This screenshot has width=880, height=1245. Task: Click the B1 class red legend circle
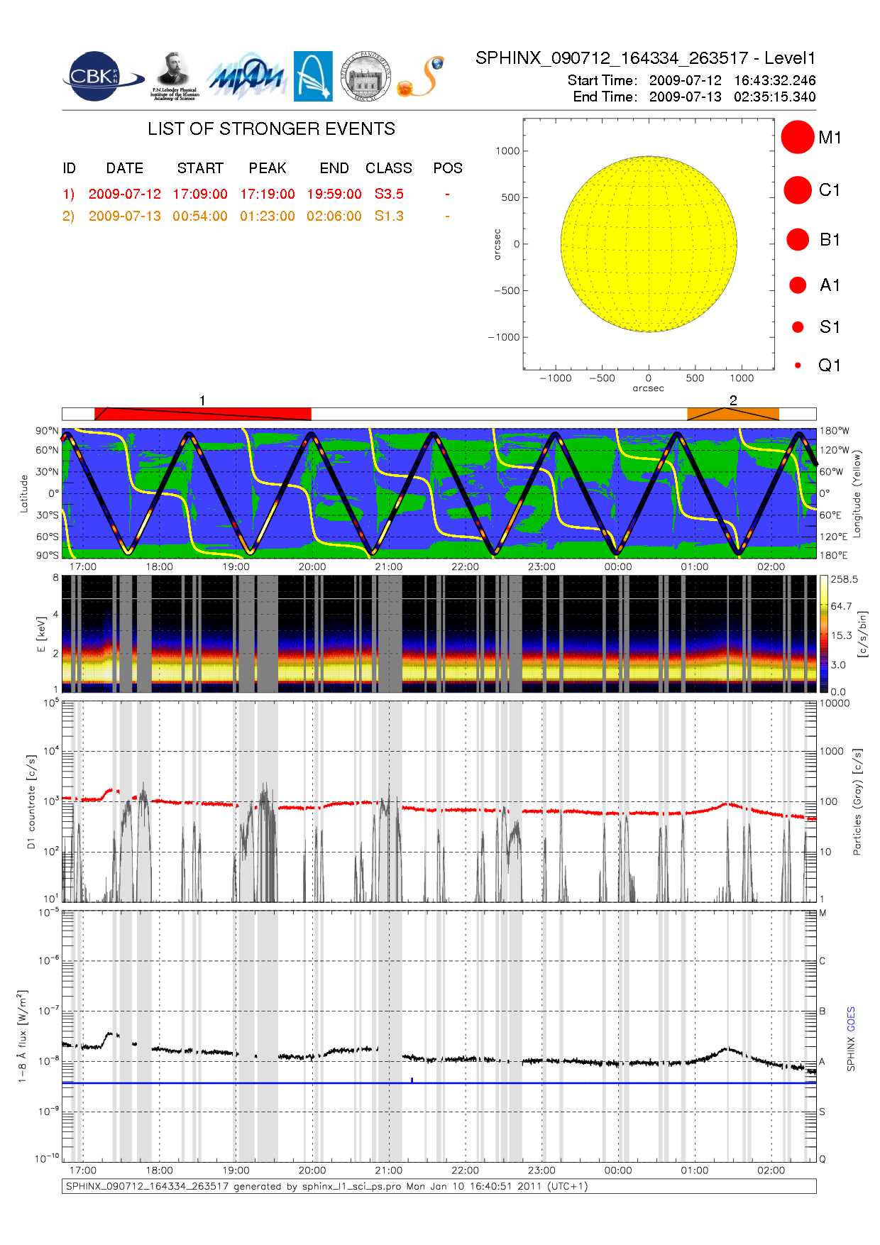click(798, 240)
